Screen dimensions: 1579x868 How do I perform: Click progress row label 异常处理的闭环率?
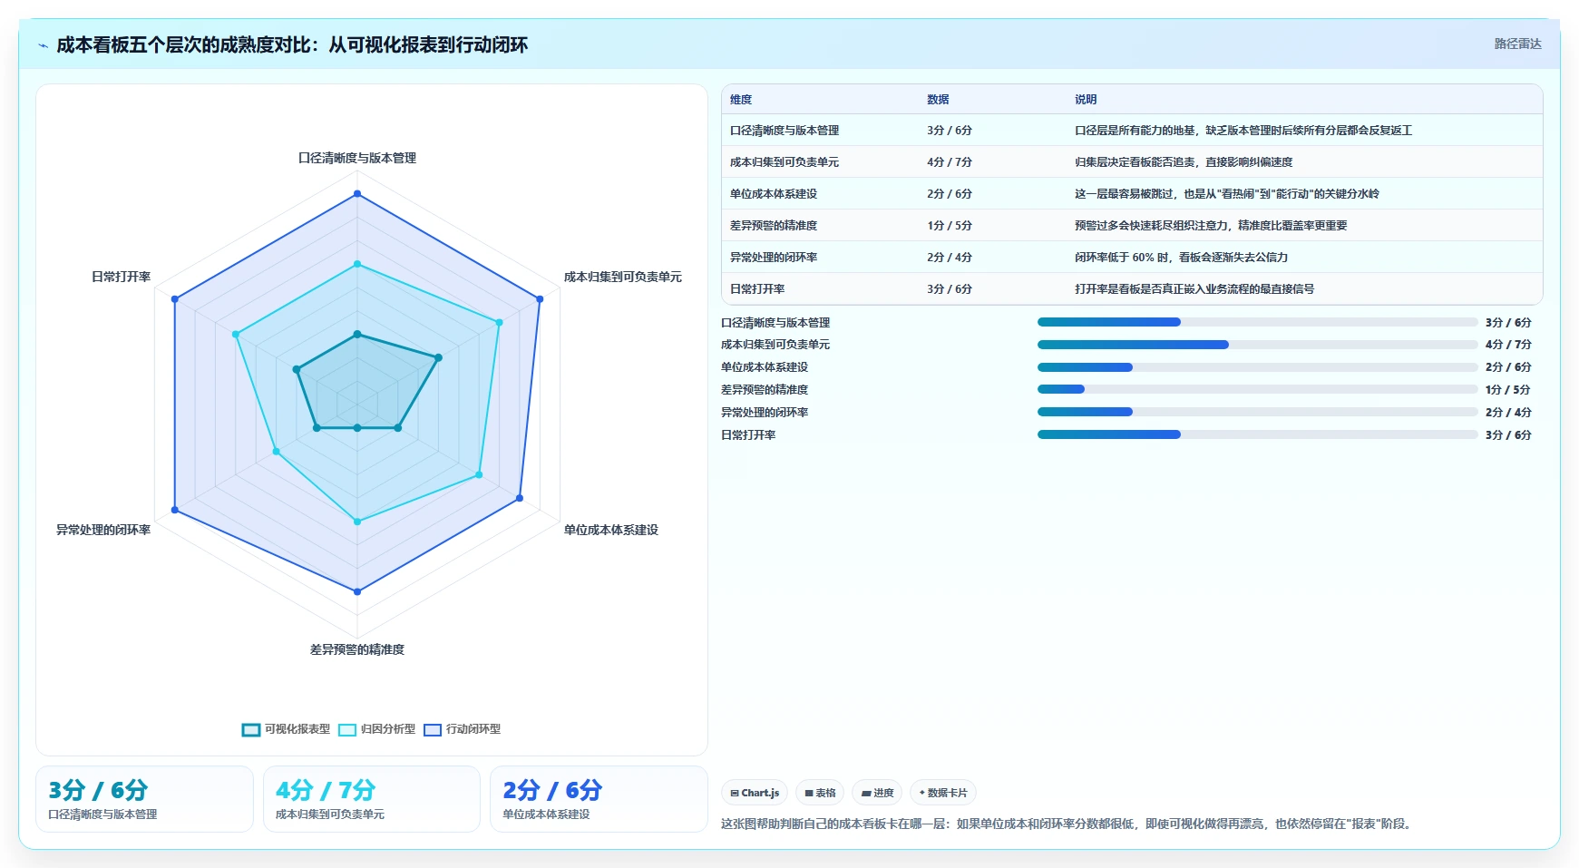pyautogui.click(x=765, y=413)
